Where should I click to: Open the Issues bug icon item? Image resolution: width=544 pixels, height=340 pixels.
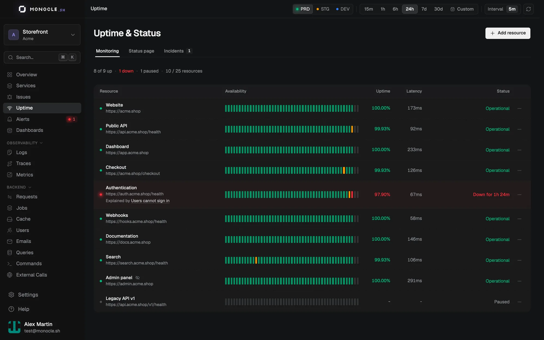pyautogui.click(x=42, y=97)
